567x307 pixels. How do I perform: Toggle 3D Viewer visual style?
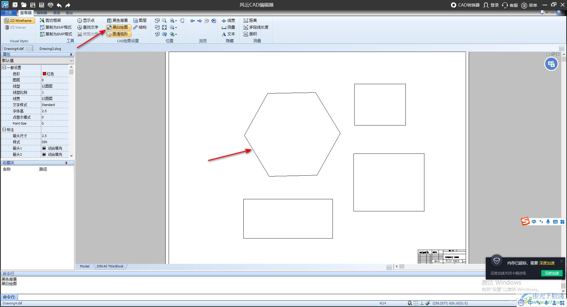click(16, 27)
